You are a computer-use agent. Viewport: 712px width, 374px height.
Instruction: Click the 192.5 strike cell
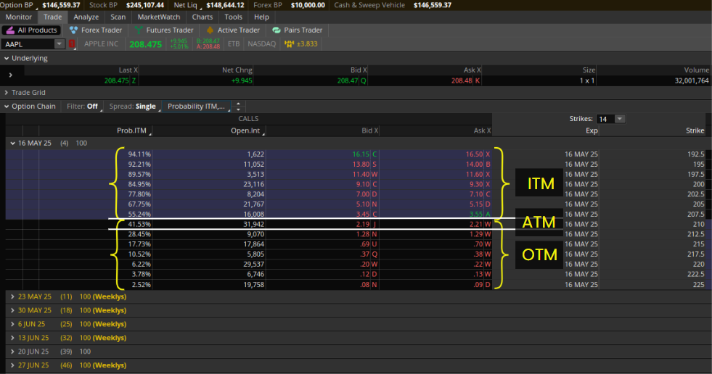[x=695, y=154]
